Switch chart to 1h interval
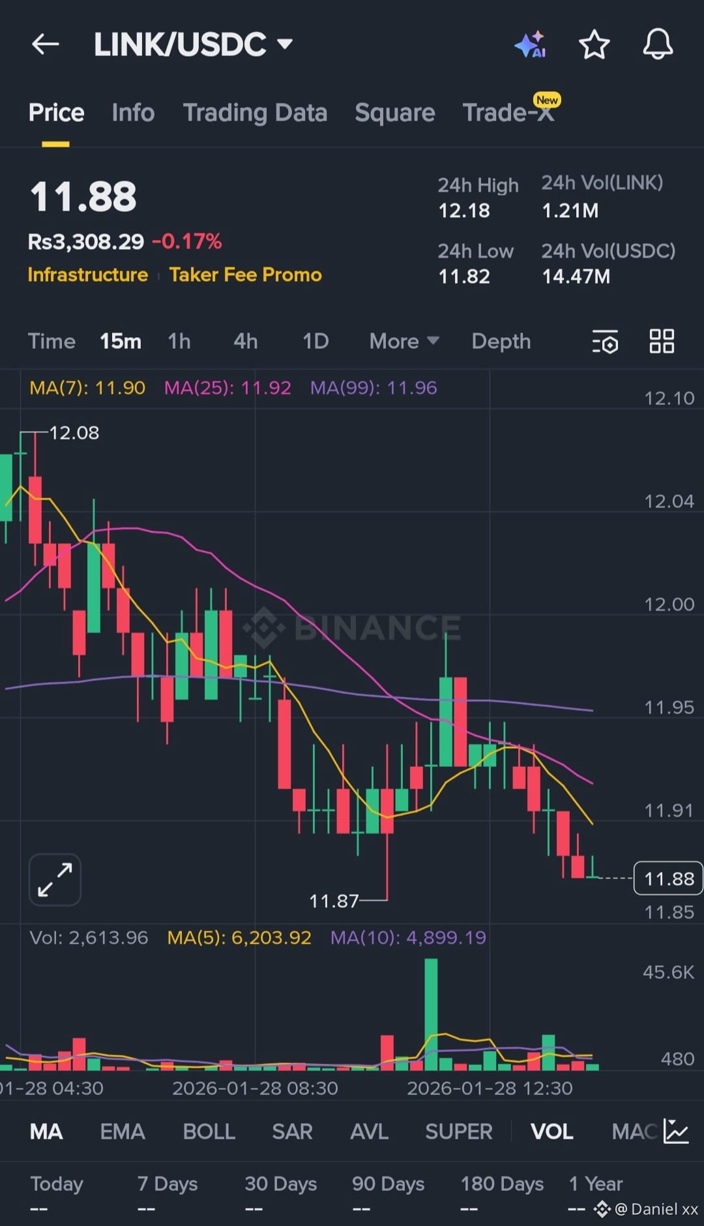Image resolution: width=704 pixels, height=1226 pixels. (x=179, y=341)
